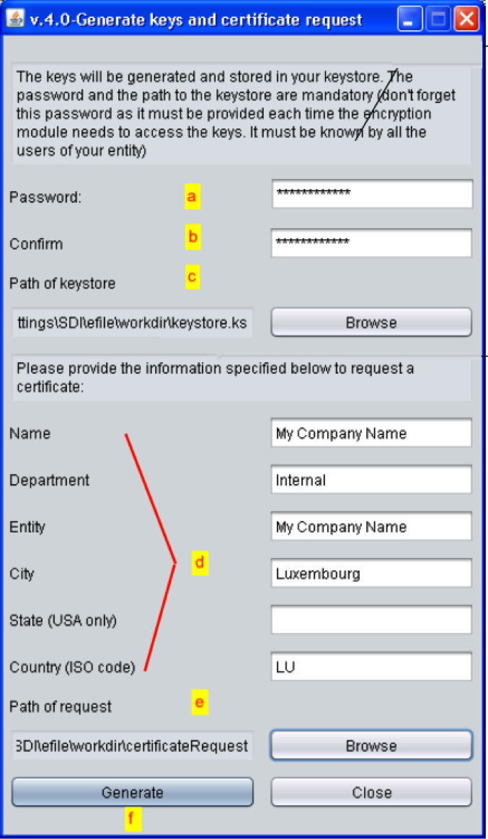The image size is (488, 839).
Task: Maximize the Generate keys window
Action: (x=438, y=19)
